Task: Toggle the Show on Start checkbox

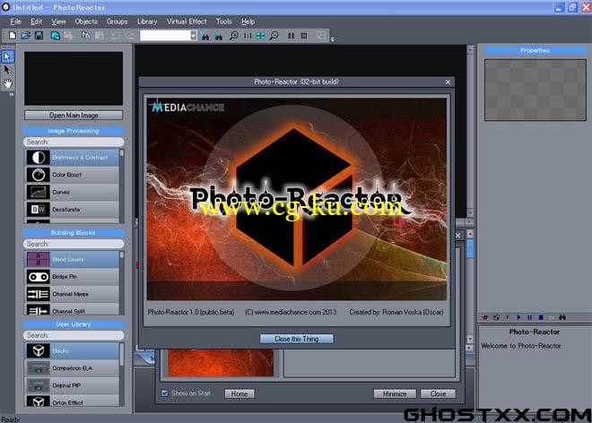Action: click(x=165, y=393)
